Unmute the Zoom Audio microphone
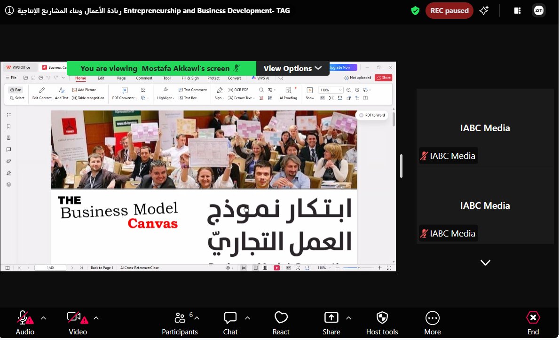 (24, 323)
